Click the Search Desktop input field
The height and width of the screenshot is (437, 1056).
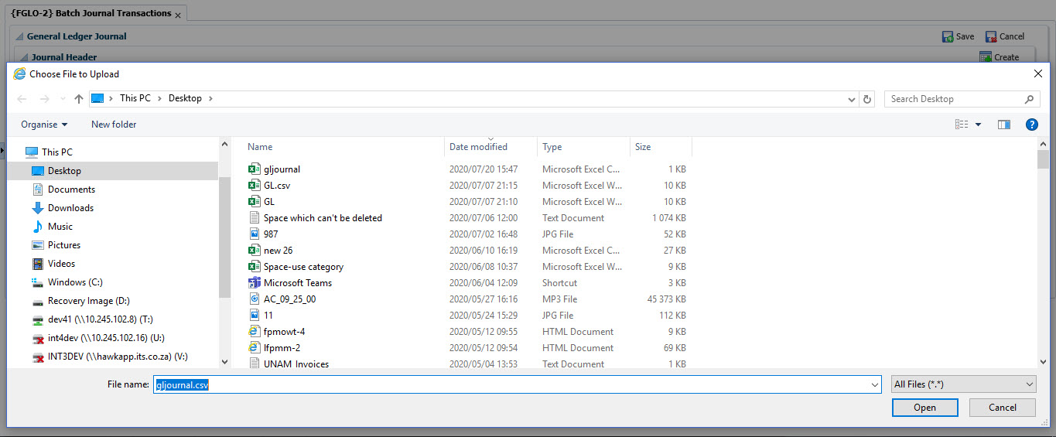tap(955, 99)
